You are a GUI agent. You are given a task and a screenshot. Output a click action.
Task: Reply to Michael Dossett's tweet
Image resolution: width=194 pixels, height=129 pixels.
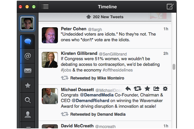point(128,89)
